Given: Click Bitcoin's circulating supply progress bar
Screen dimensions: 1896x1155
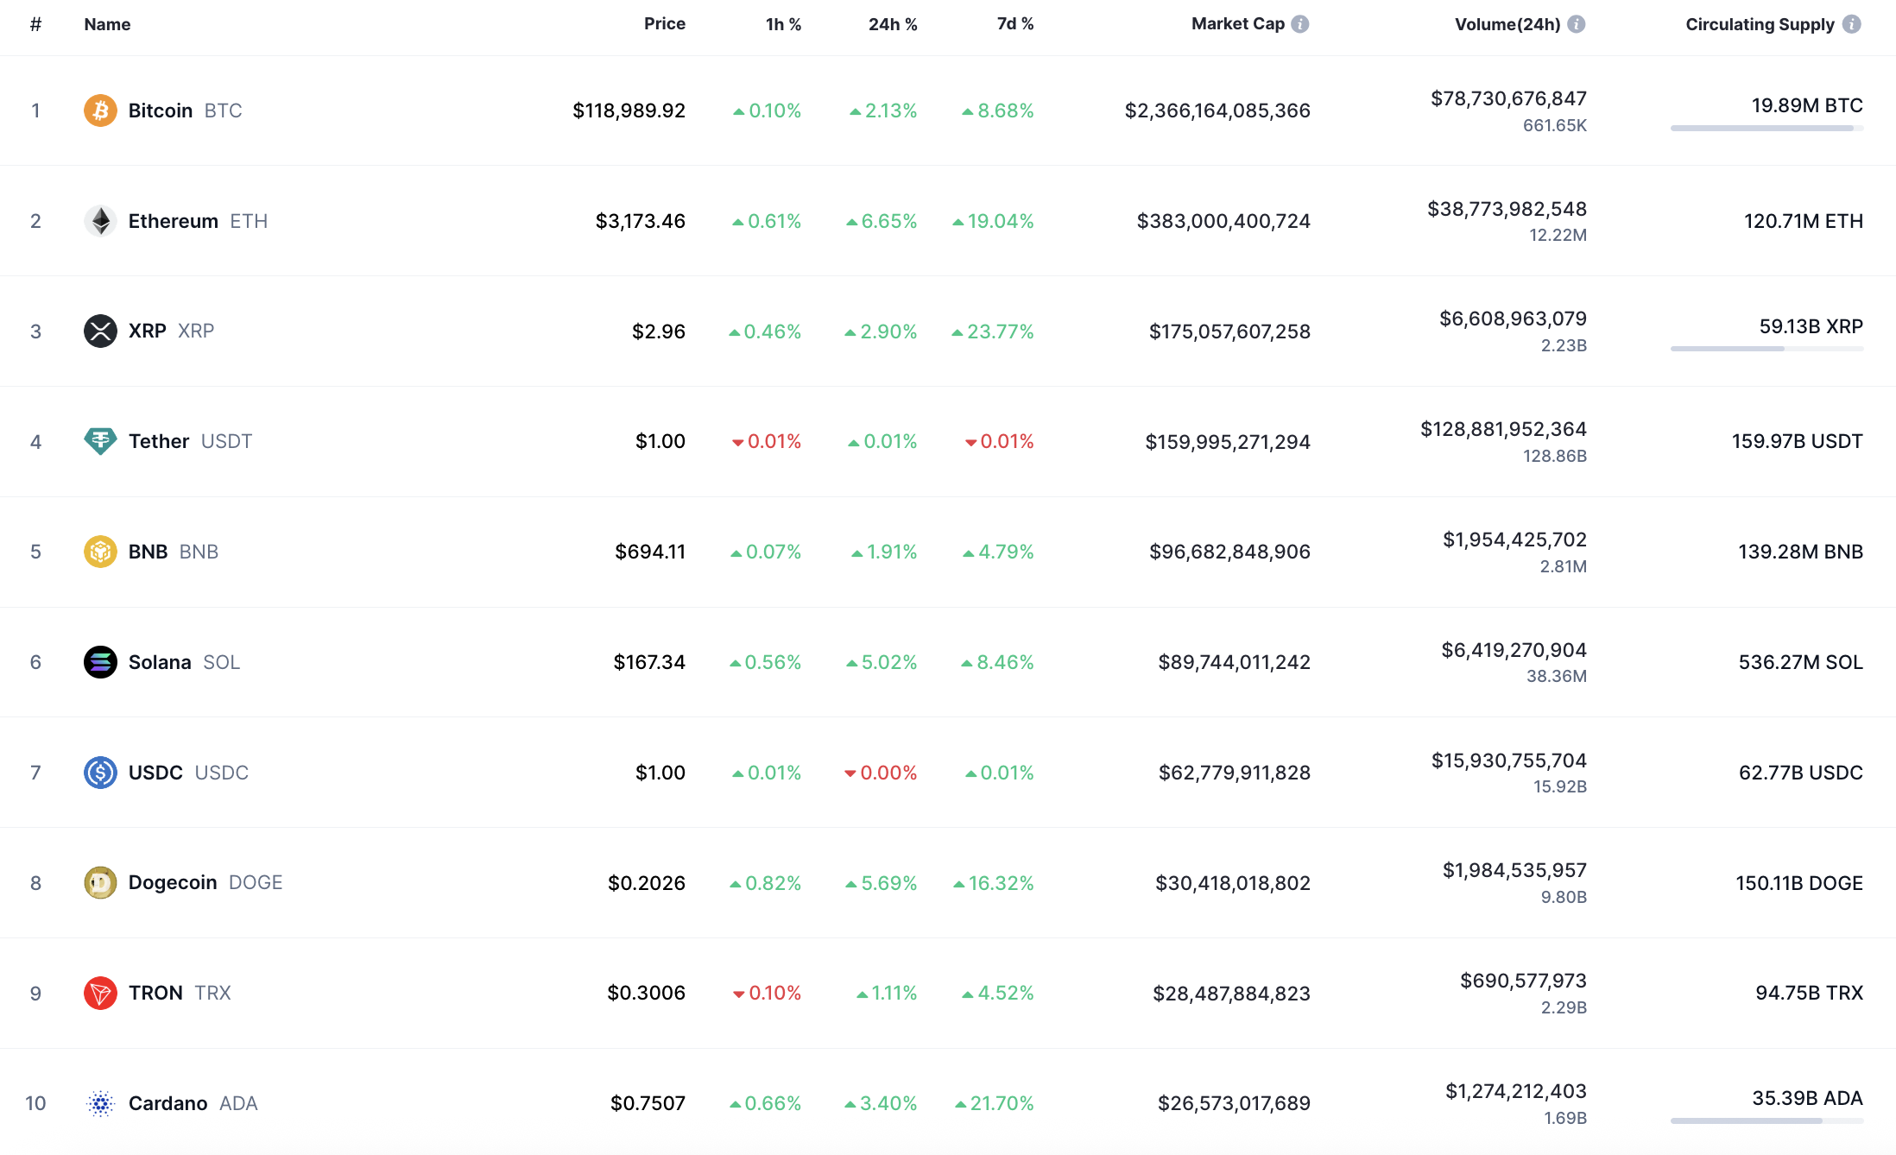Looking at the screenshot, I should click(x=1766, y=129).
